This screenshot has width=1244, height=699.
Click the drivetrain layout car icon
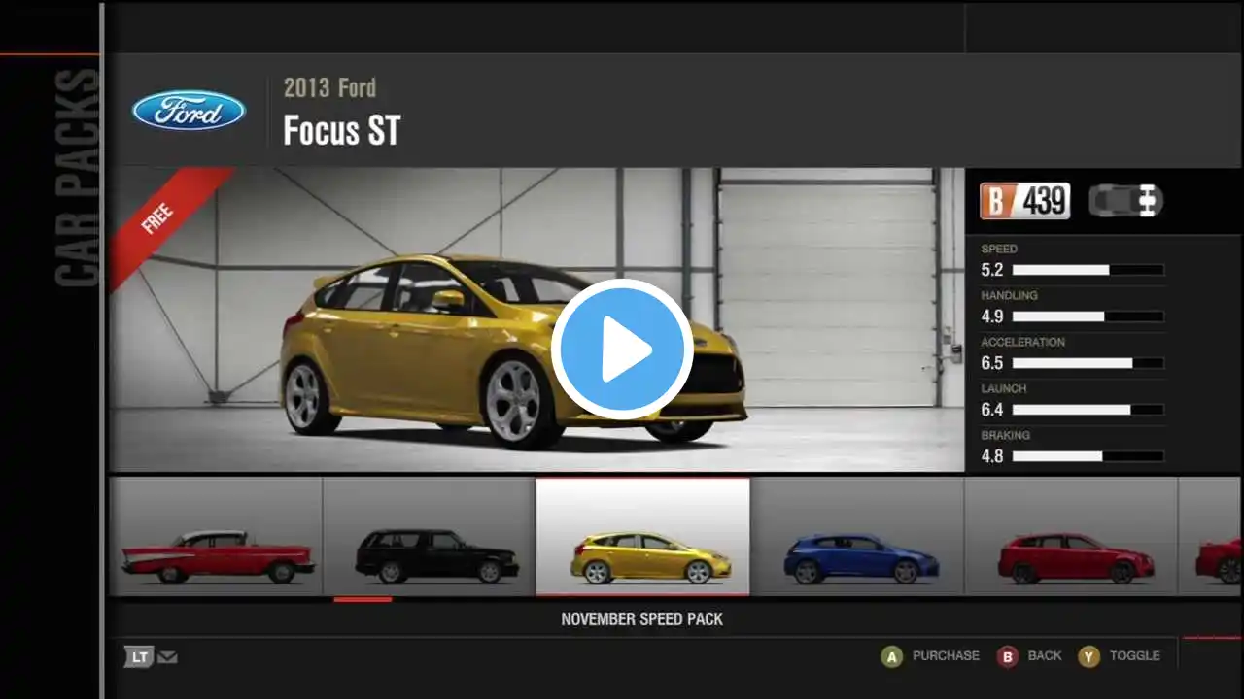point(1125,201)
